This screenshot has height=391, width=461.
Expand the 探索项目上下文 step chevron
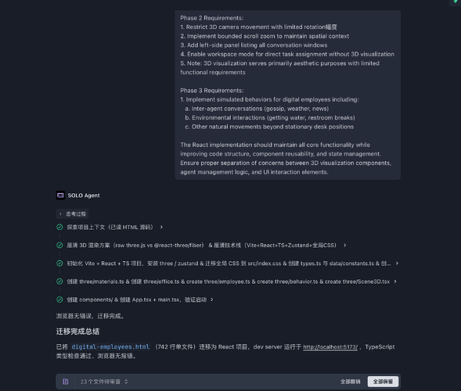[161, 227]
